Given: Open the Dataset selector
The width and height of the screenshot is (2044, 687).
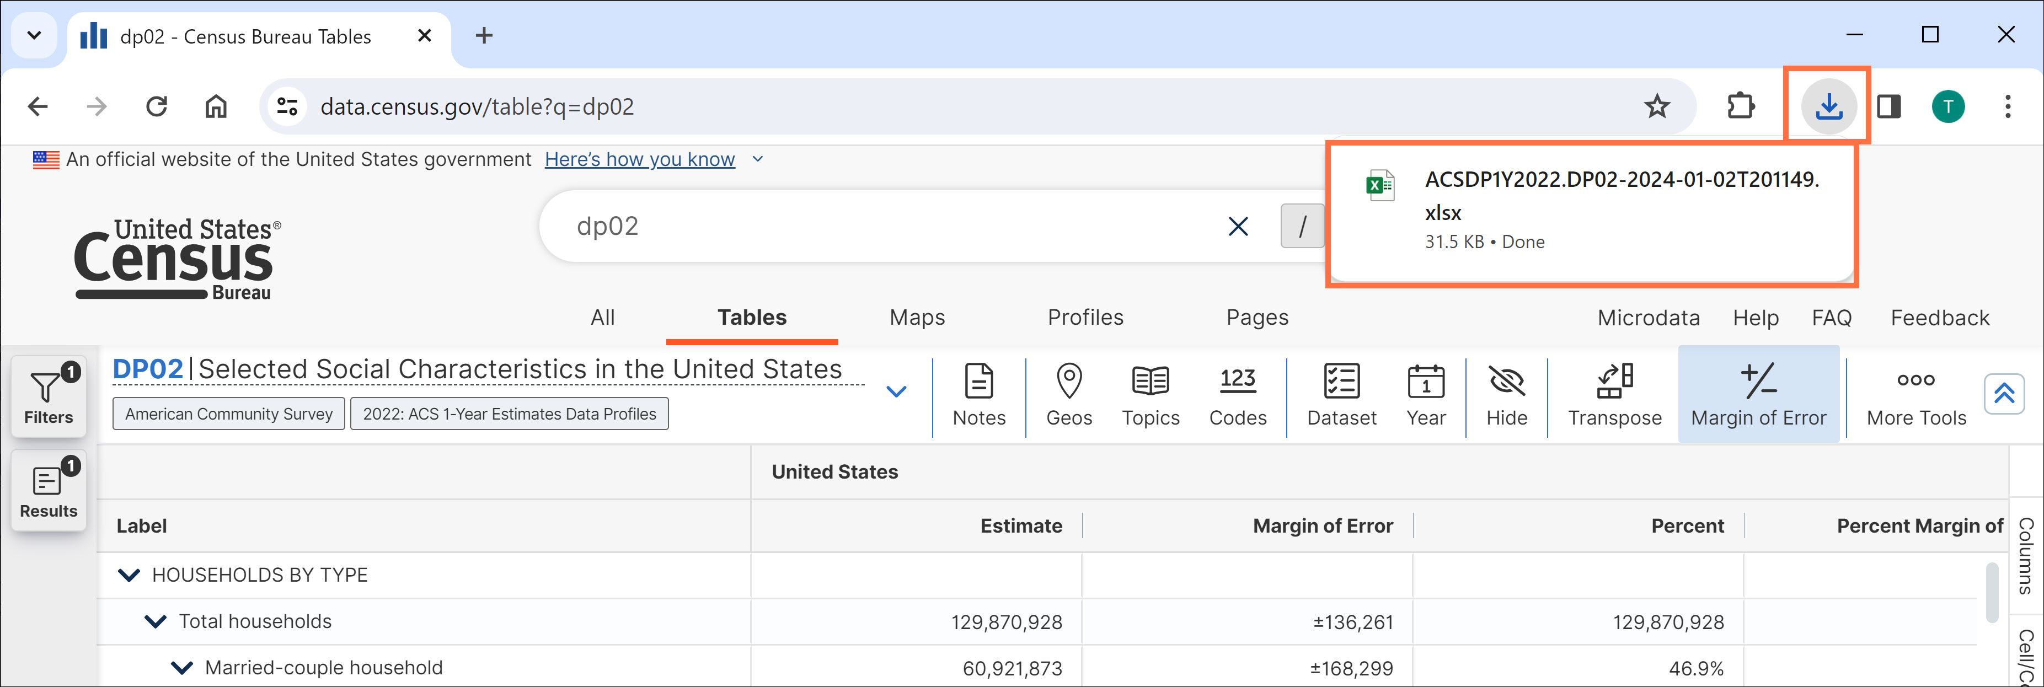Looking at the screenshot, I should tap(1341, 394).
